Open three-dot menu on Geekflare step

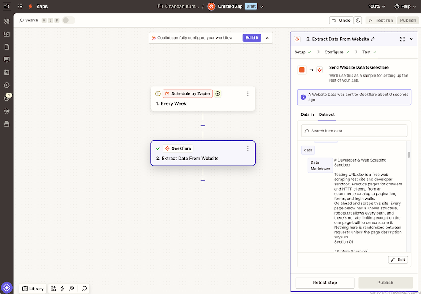248,148
